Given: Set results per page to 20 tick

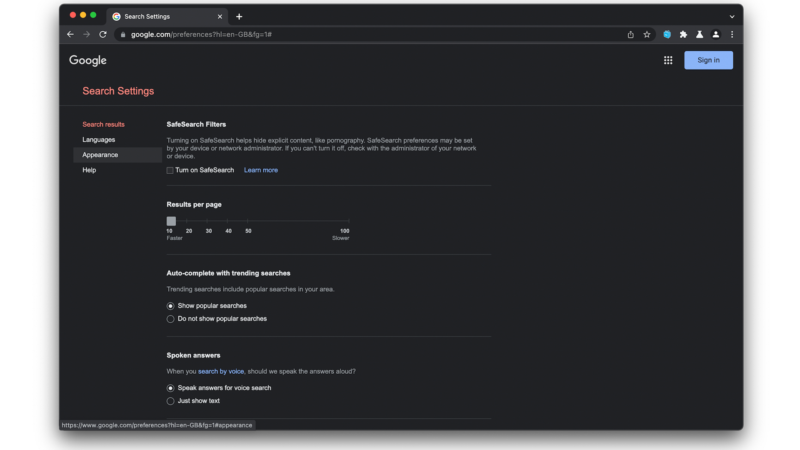Looking at the screenshot, I should 187,221.
